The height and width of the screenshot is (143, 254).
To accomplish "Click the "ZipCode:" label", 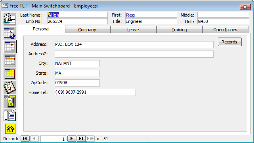I will 39,83.
